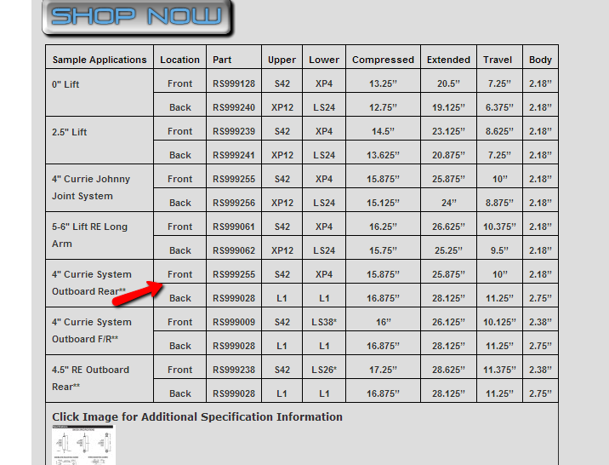This screenshot has width=609, height=465.
Task: Click the 6.375" travel value
Action: [499, 107]
